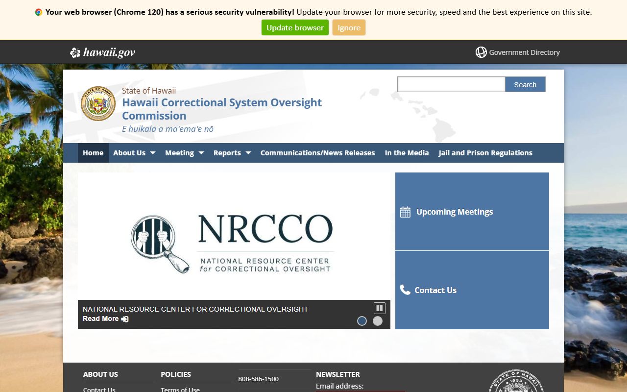The height and width of the screenshot is (392, 627).
Task: Open the Contact Us tile
Action: pyautogui.click(x=472, y=290)
